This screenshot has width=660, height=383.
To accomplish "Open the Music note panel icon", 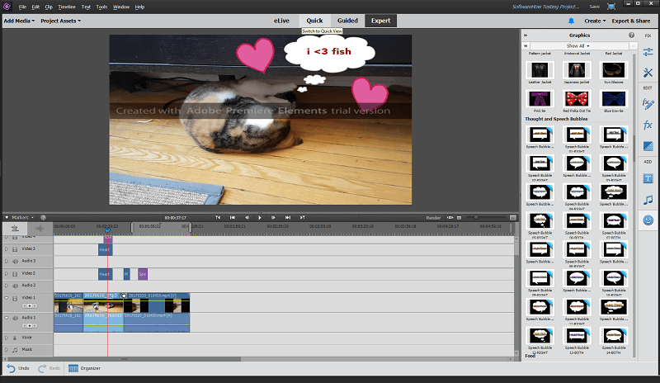I will click(648, 200).
